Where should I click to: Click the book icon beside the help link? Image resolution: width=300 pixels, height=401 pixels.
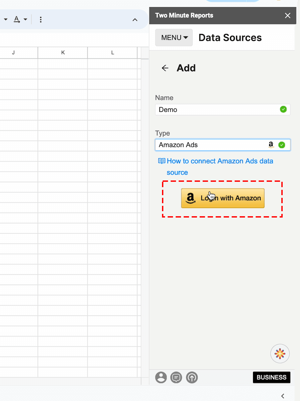tap(162, 161)
